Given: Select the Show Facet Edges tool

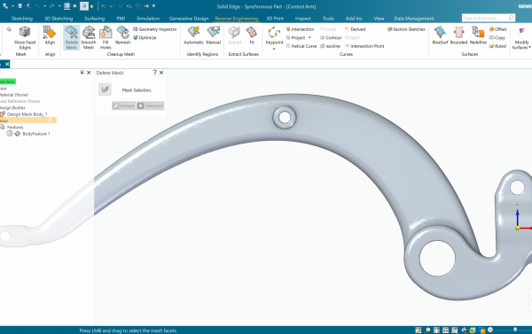Looking at the screenshot, I should click(x=25, y=37).
